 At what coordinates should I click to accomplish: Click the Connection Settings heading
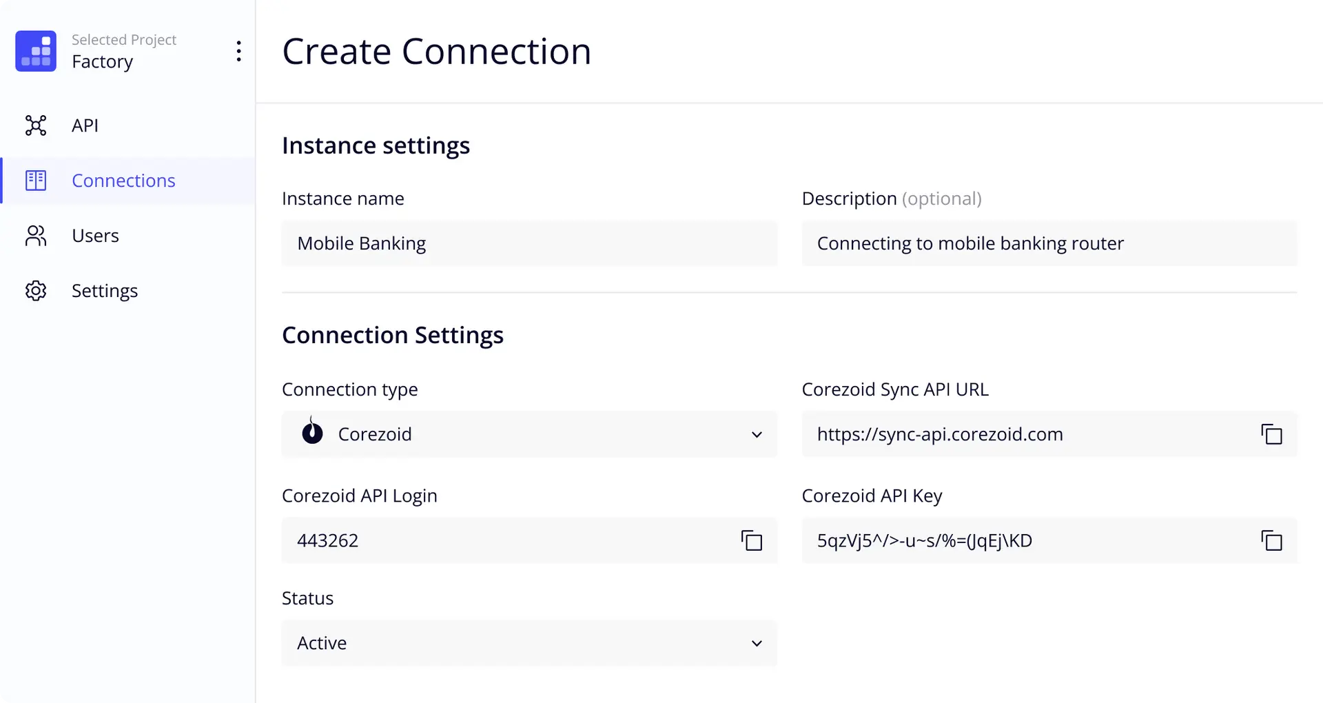(393, 336)
